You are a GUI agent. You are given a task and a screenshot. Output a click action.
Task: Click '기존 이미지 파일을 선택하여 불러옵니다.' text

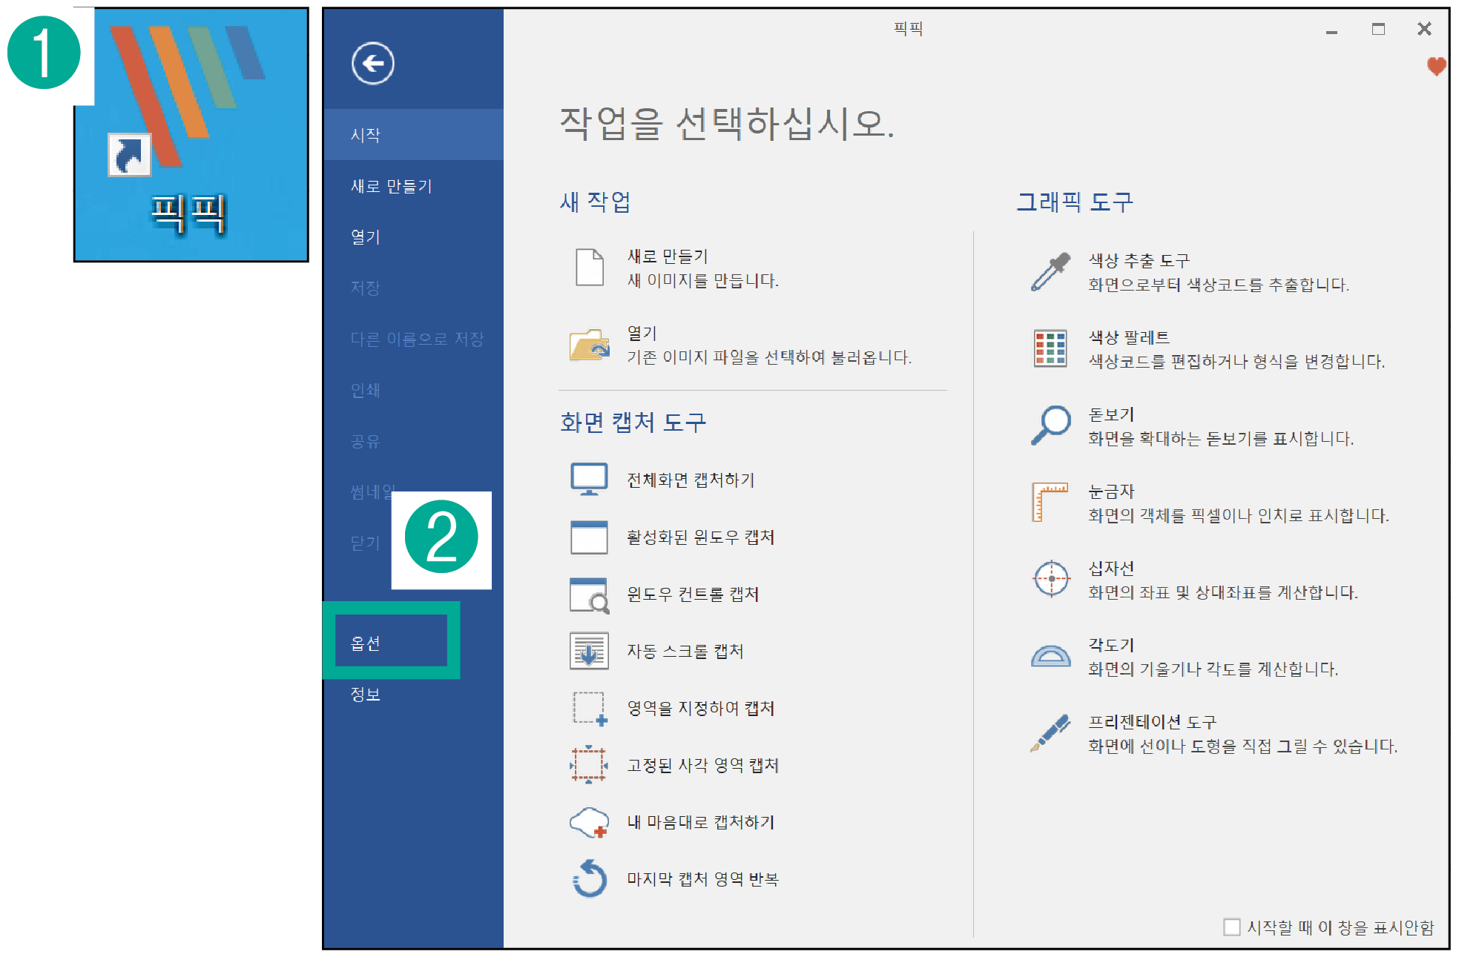pyautogui.click(x=769, y=357)
